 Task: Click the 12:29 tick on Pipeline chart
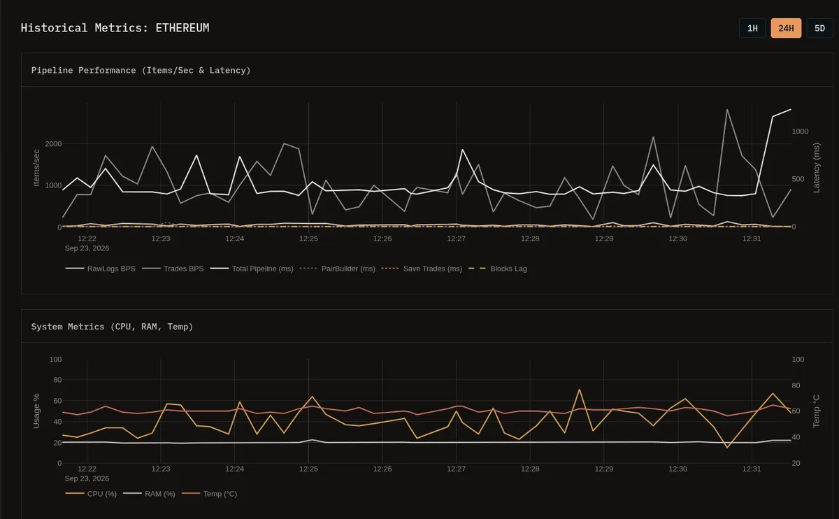click(604, 239)
